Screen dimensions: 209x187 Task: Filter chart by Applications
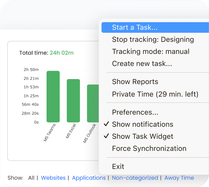point(89,178)
